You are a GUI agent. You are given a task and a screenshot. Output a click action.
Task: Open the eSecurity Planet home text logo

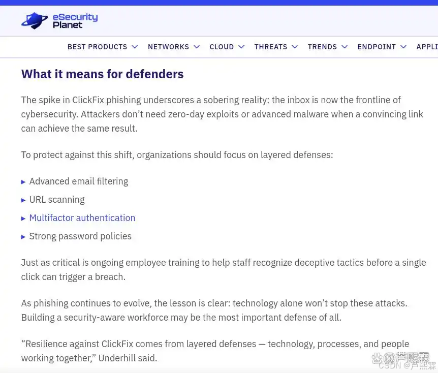click(x=75, y=21)
